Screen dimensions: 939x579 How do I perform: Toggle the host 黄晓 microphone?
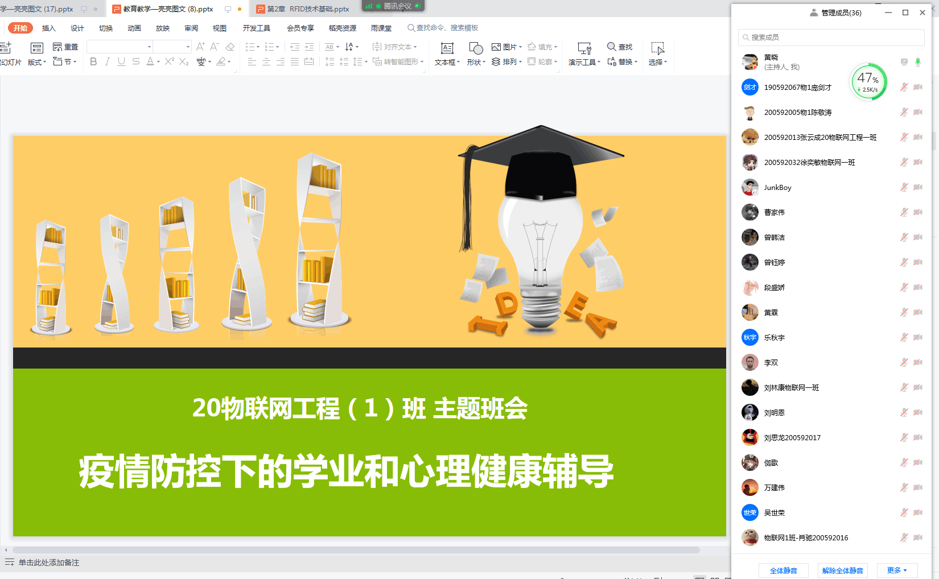[x=918, y=62]
